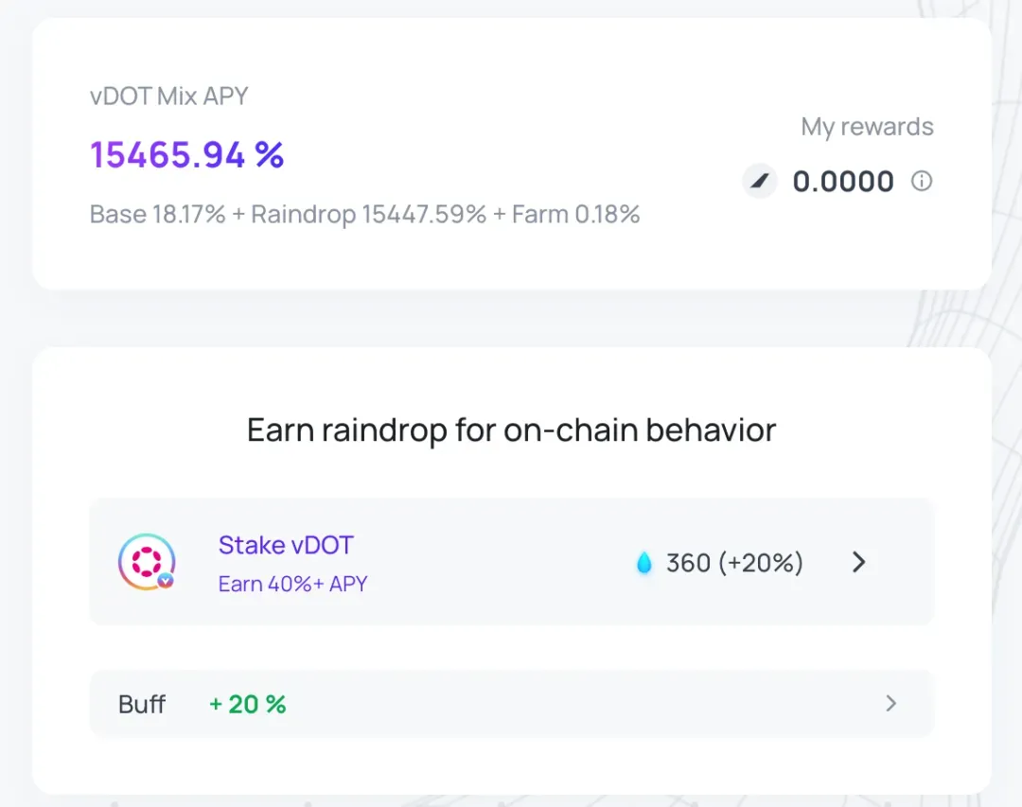Open Stake vDOT via its right chevron
1022x807 pixels.
859,562
